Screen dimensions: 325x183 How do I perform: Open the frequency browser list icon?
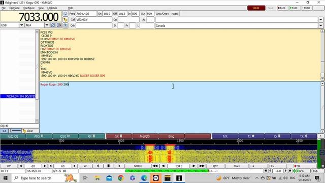[59, 25]
